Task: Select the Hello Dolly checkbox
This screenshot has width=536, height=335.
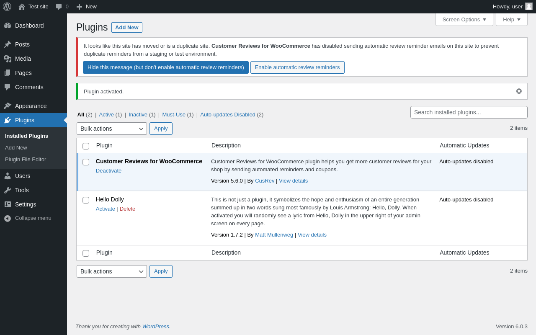Action: (86, 200)
